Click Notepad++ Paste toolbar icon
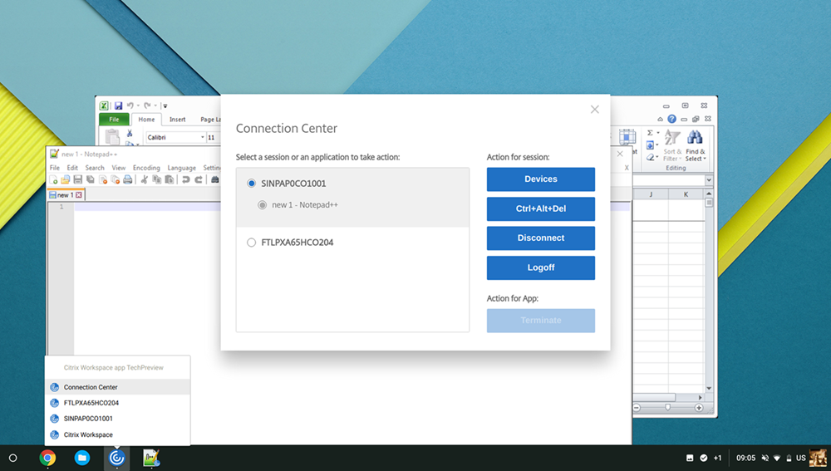The width and height of the screenshot is (831, 471). coord(169,179)
